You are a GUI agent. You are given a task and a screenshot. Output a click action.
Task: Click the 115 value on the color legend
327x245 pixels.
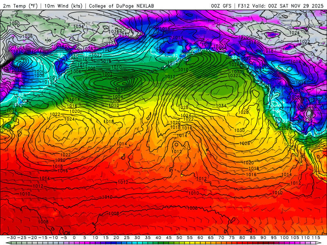click(x=316, y=238)
